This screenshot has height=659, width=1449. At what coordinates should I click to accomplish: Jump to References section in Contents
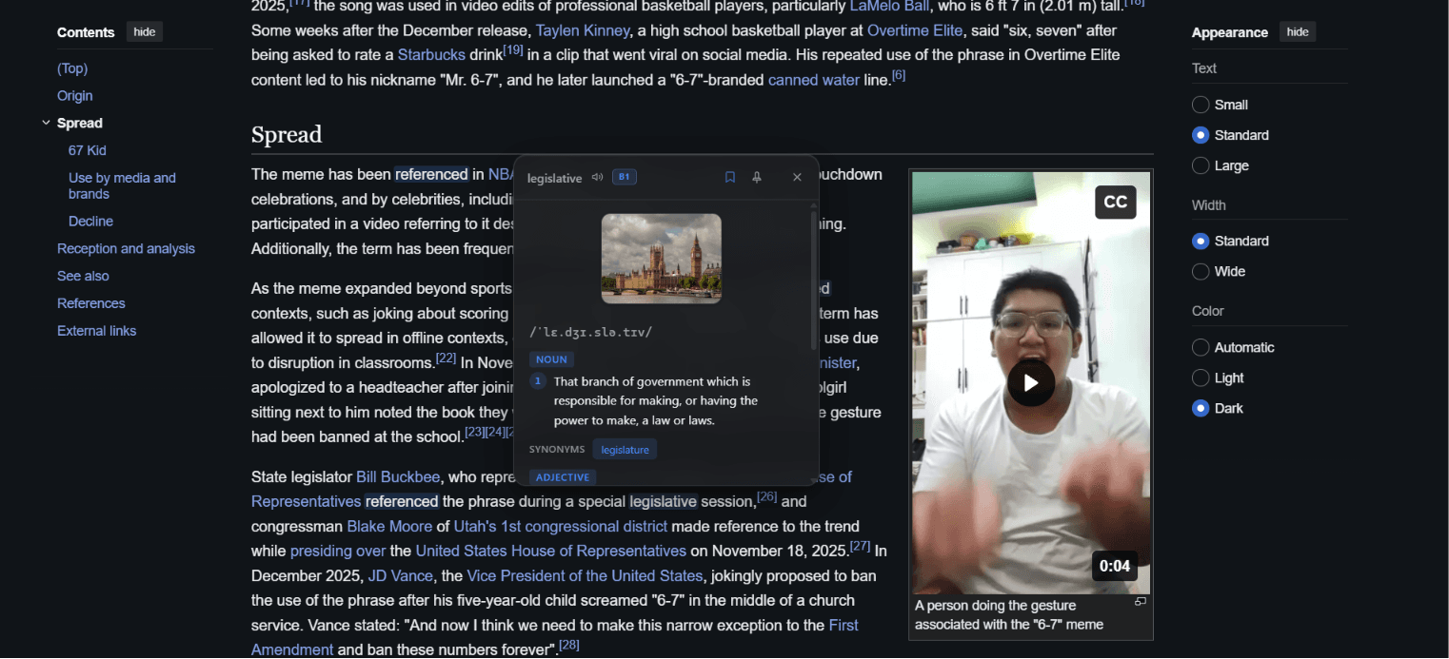coord(91,304)
